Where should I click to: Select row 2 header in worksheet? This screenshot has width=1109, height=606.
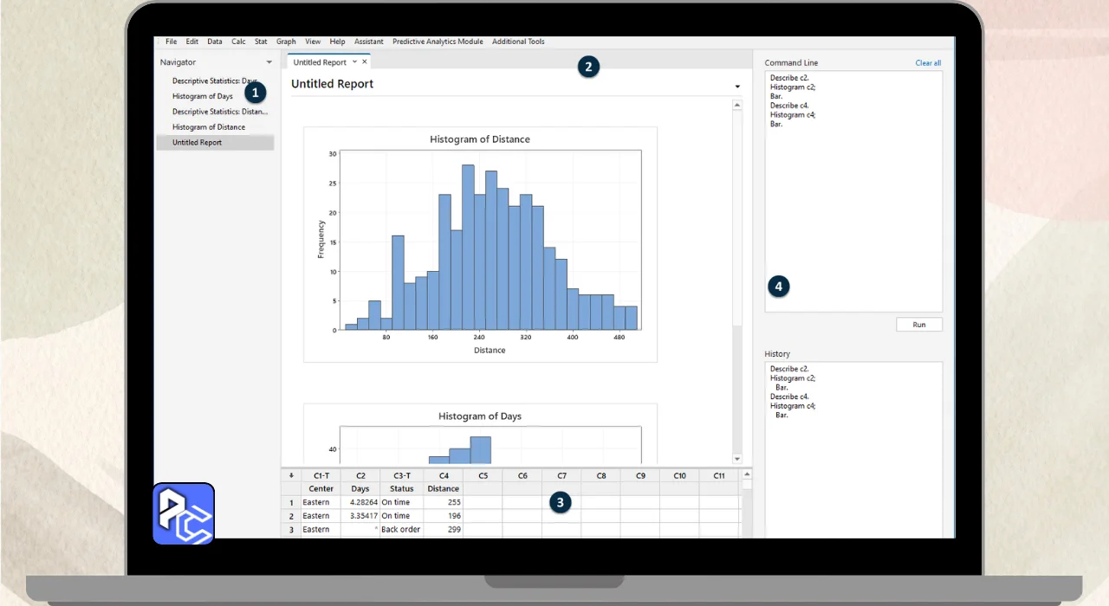[291, 516]
